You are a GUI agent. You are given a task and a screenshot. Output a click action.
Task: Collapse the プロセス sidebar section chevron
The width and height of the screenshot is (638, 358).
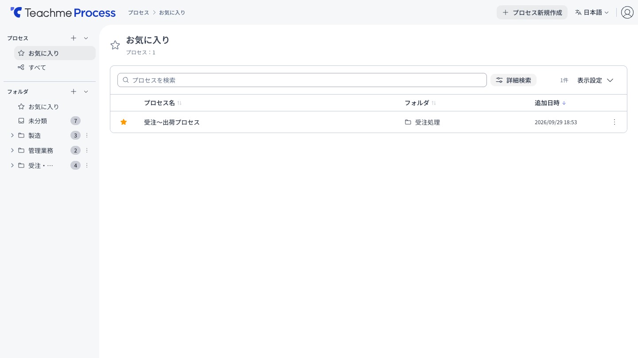pos(86,38)
